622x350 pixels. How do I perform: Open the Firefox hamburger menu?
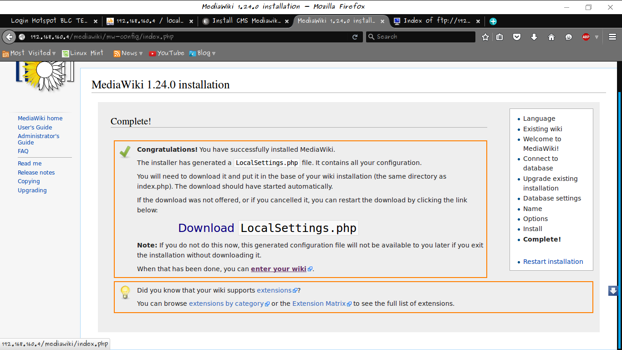(x=612, y=37)
